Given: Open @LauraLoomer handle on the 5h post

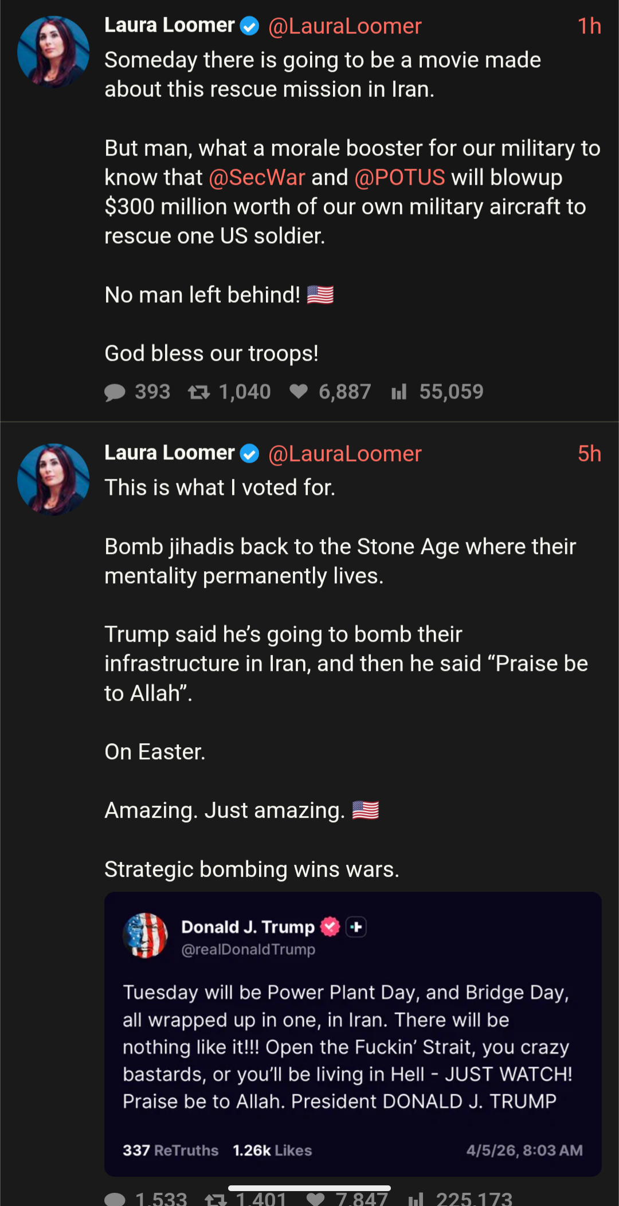Looking at the screenshot, I should [x=344, y=454].
